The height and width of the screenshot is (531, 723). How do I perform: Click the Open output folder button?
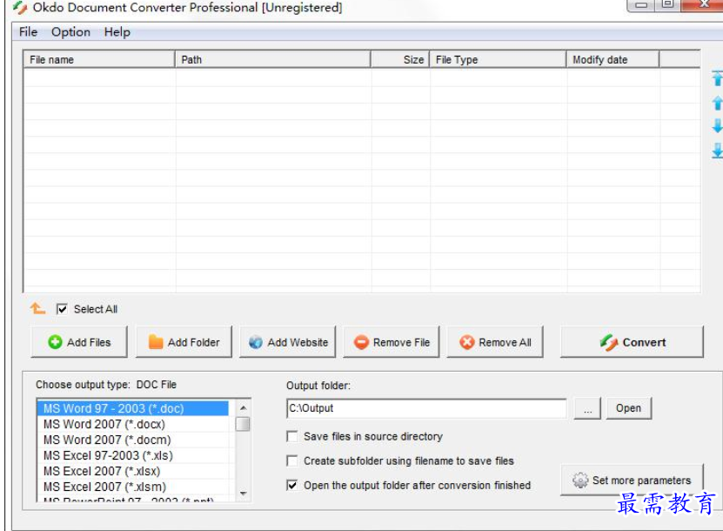tap(628, 408)
